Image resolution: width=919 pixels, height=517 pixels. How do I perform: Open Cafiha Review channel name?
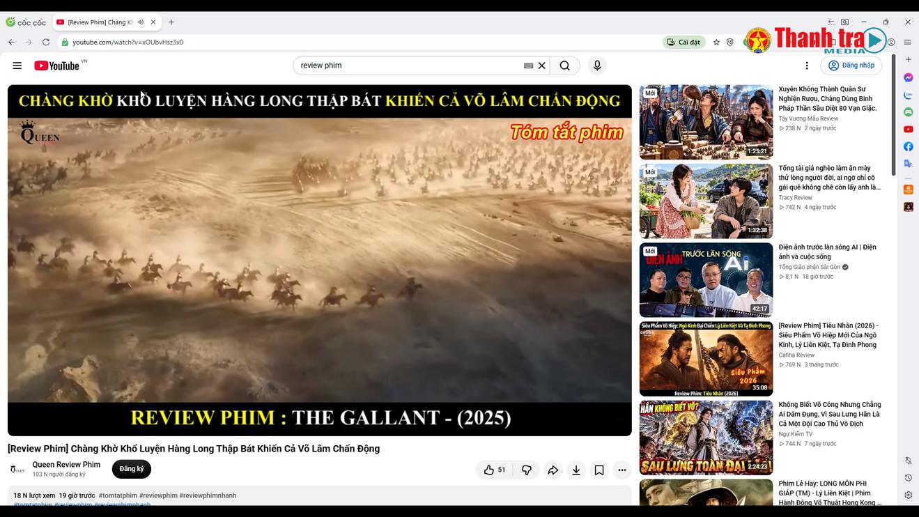coord(796,355)
